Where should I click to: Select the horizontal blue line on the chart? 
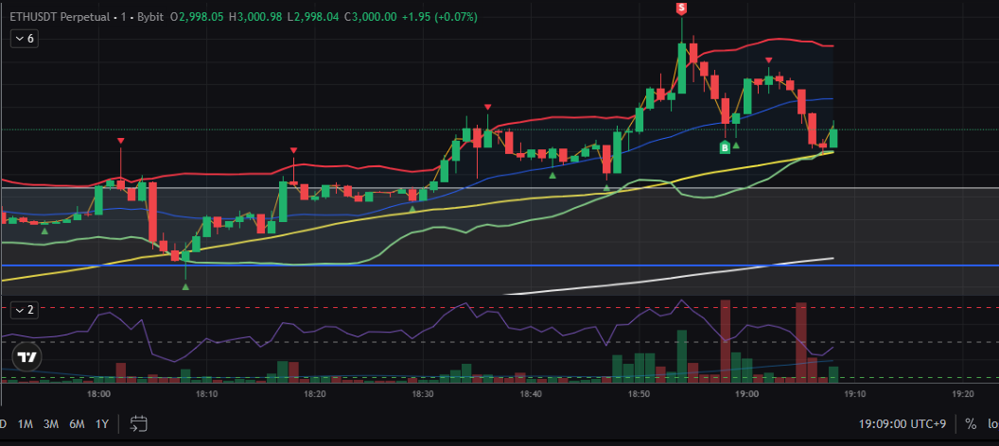point(473,266)
